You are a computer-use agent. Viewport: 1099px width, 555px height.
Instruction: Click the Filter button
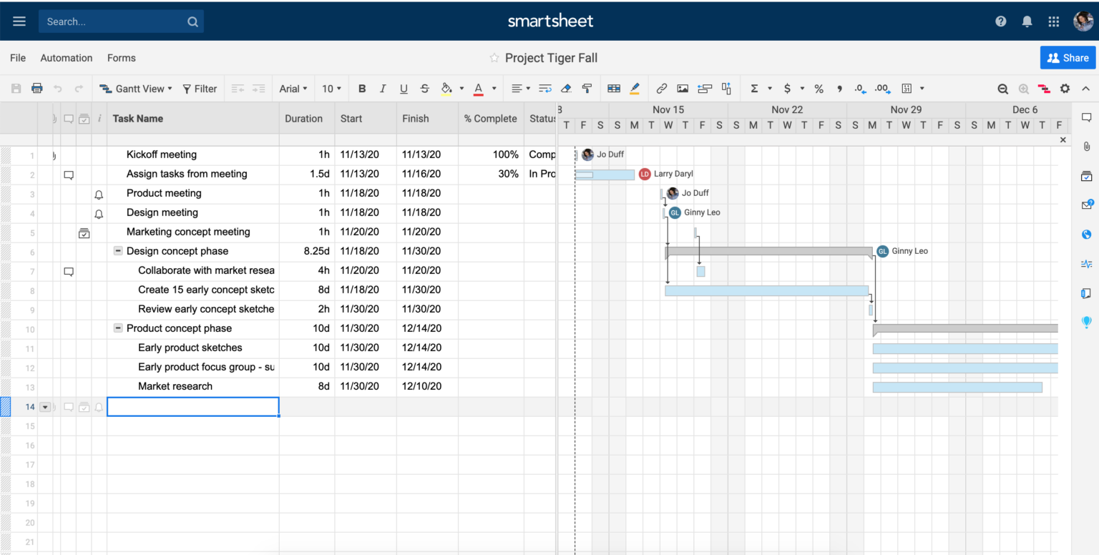(200, 88)
